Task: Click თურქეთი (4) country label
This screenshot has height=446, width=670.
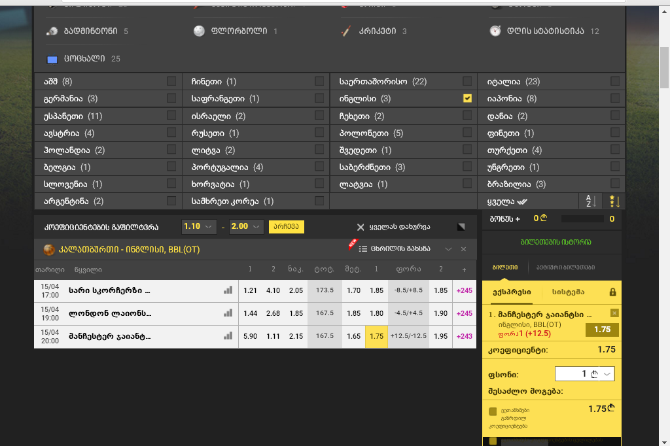Action: pyautogui.click(x=514, y=150)
